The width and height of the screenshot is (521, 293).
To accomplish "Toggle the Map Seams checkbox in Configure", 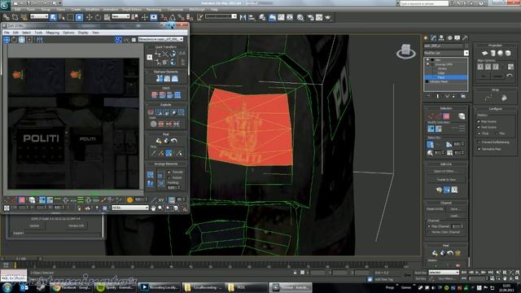I will [479, 121].
